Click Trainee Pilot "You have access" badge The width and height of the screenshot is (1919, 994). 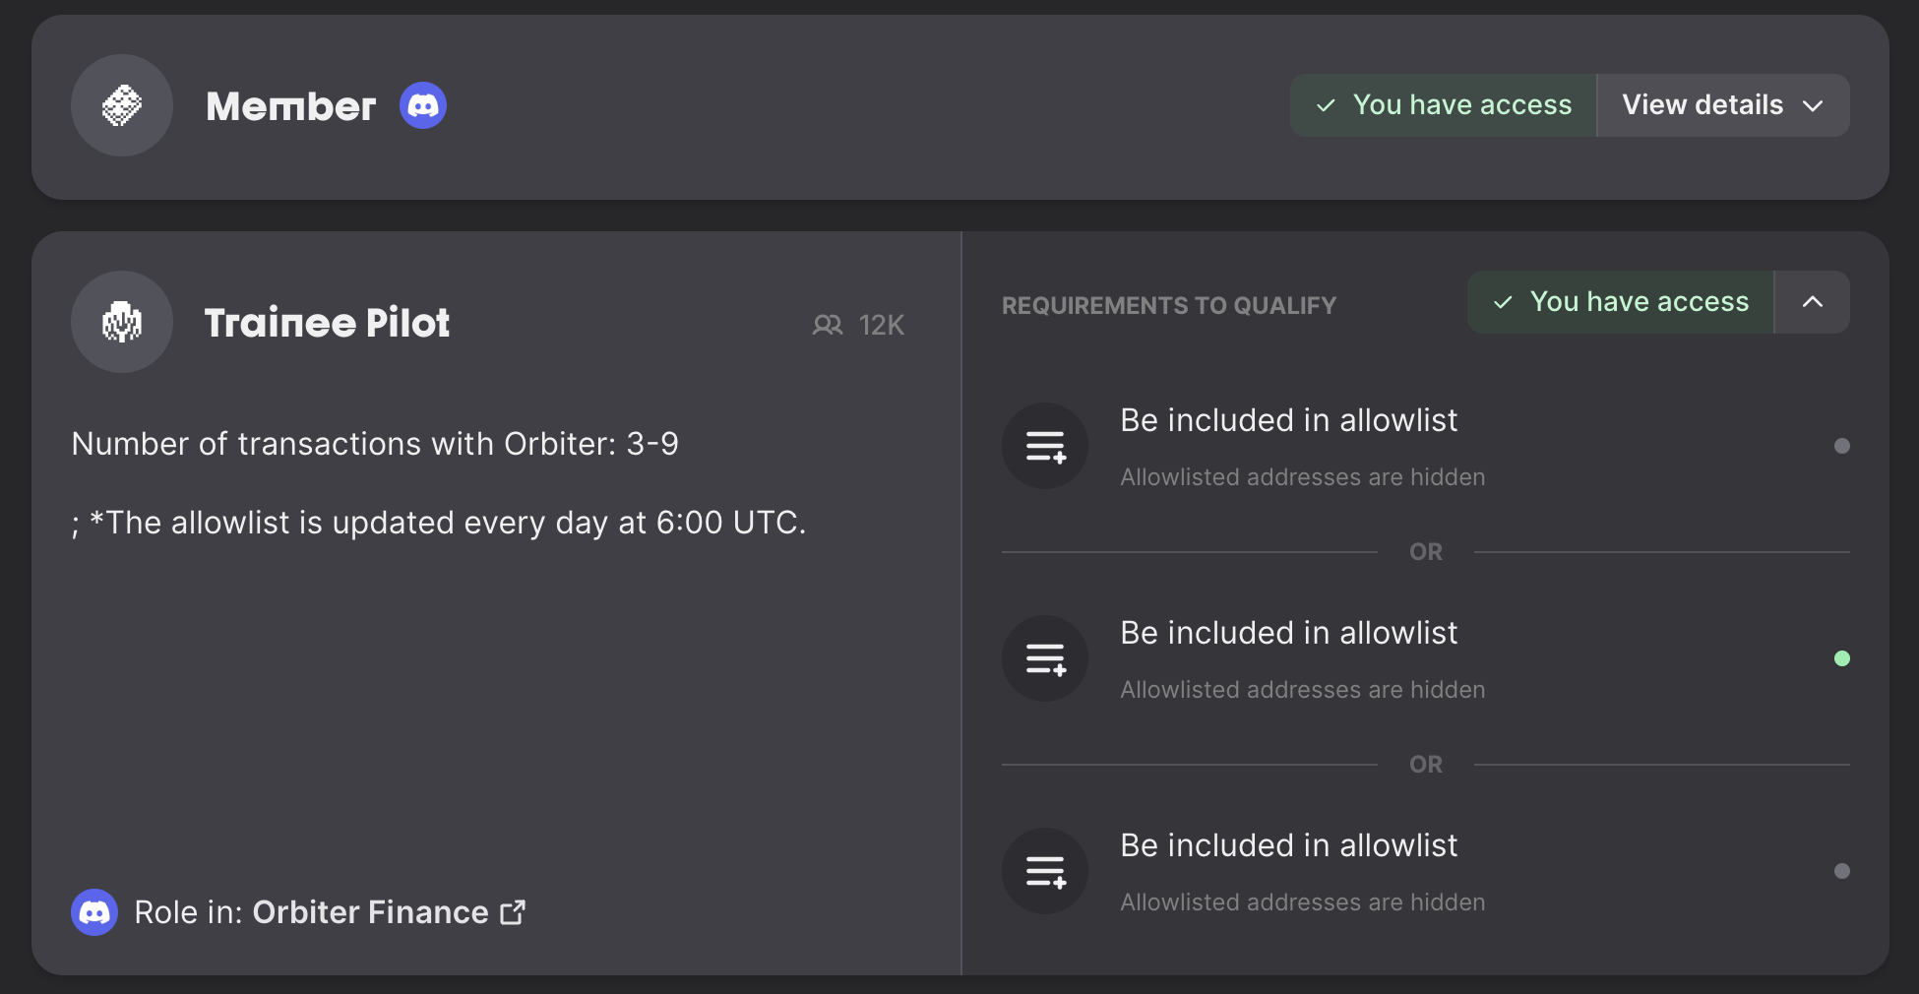click(x=1621, y=302)
